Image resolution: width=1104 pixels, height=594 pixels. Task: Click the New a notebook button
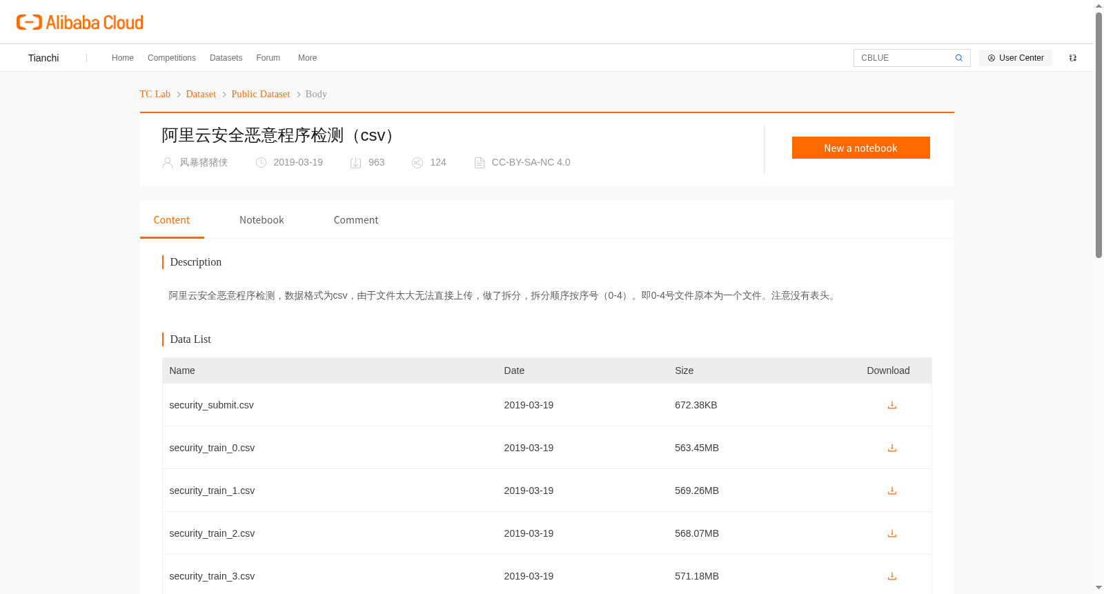tap(861, 148)
